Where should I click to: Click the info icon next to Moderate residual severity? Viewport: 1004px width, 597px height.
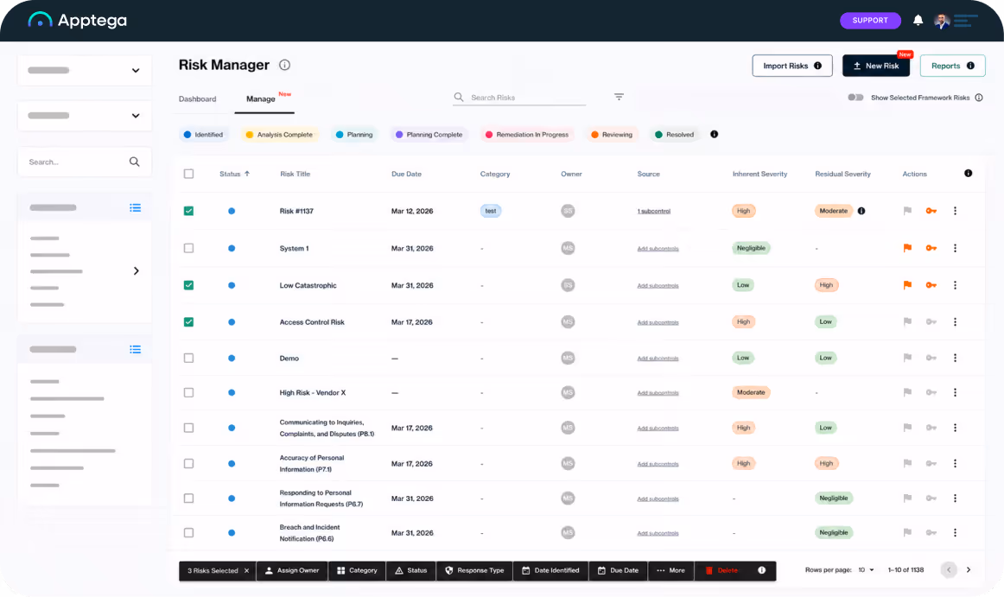(x=861, y=211)
